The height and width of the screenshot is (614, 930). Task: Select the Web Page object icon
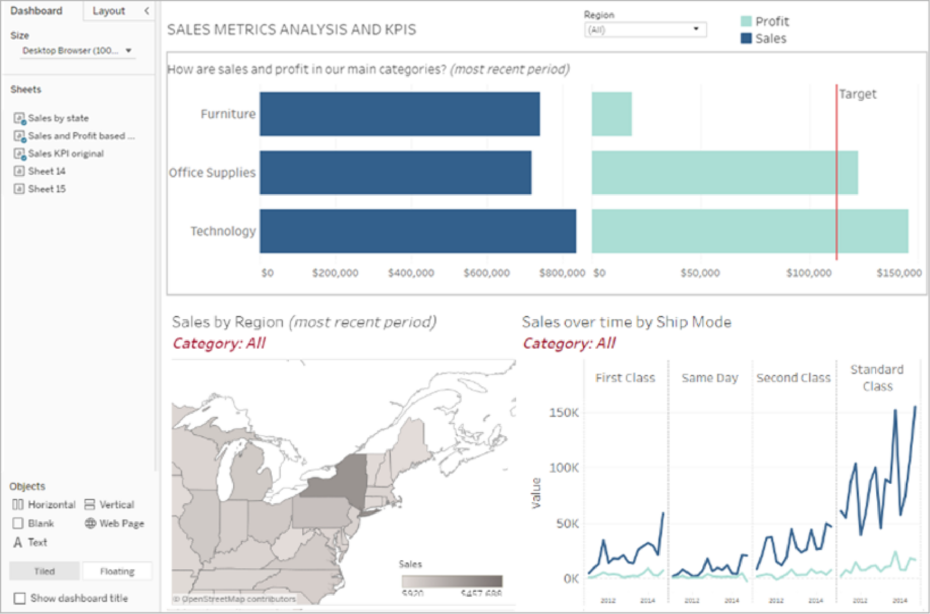click(90, 523)
